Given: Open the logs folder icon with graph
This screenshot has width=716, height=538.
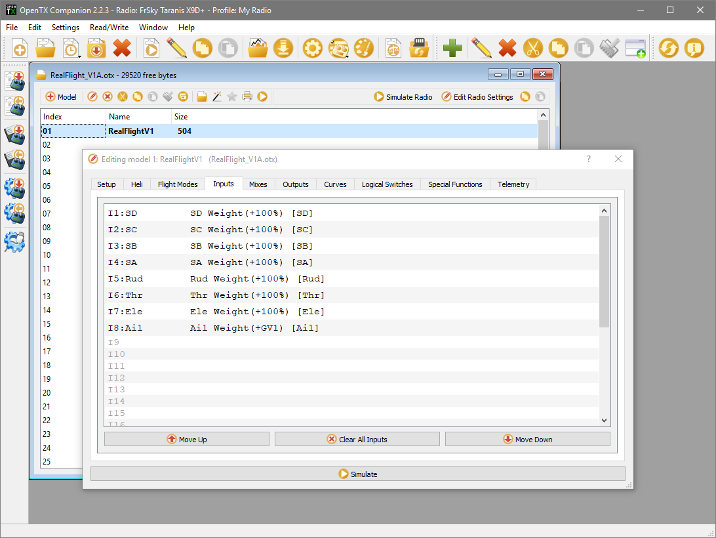Looking at the screenshot, I should [258, 48].
